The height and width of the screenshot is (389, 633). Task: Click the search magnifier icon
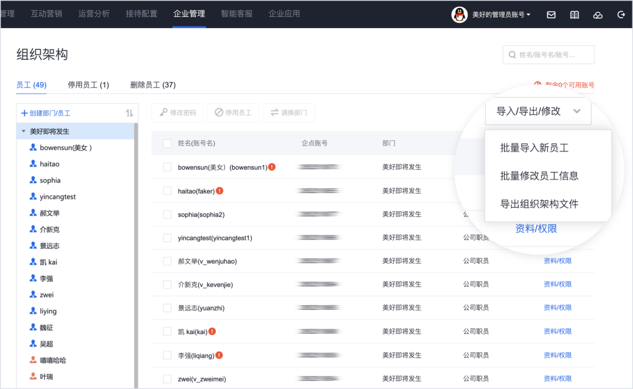pyautogui.click(x=512, y=55)
